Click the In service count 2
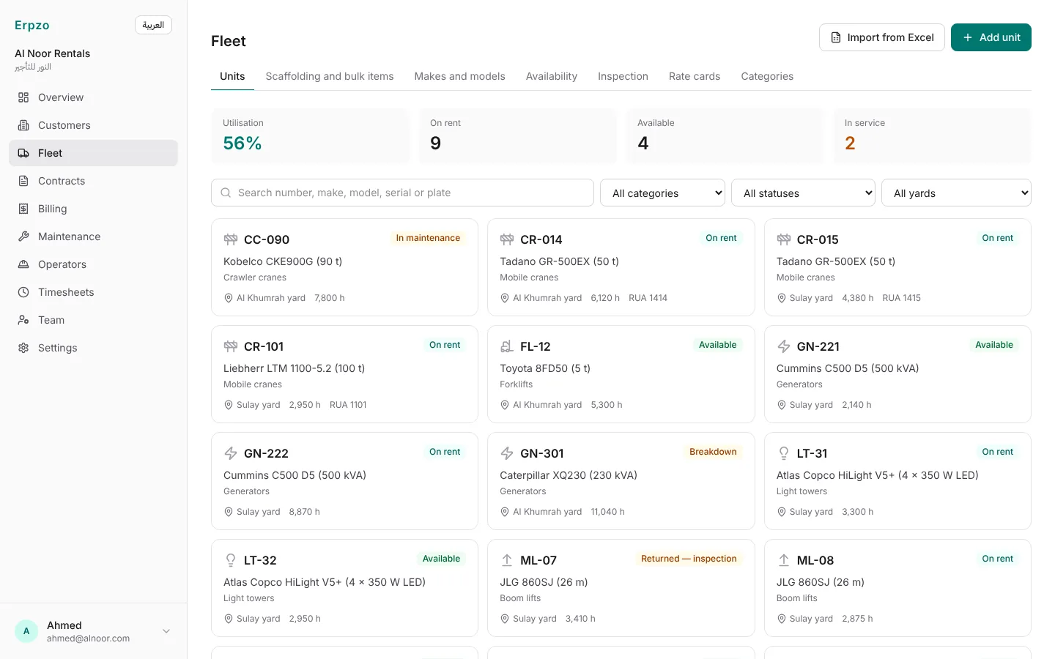The width and height of the screenshot is (1055, 659). click(x=850, y=143)
